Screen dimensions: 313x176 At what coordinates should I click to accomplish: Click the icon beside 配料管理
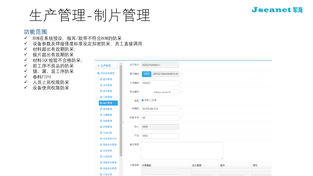point(101,79)
